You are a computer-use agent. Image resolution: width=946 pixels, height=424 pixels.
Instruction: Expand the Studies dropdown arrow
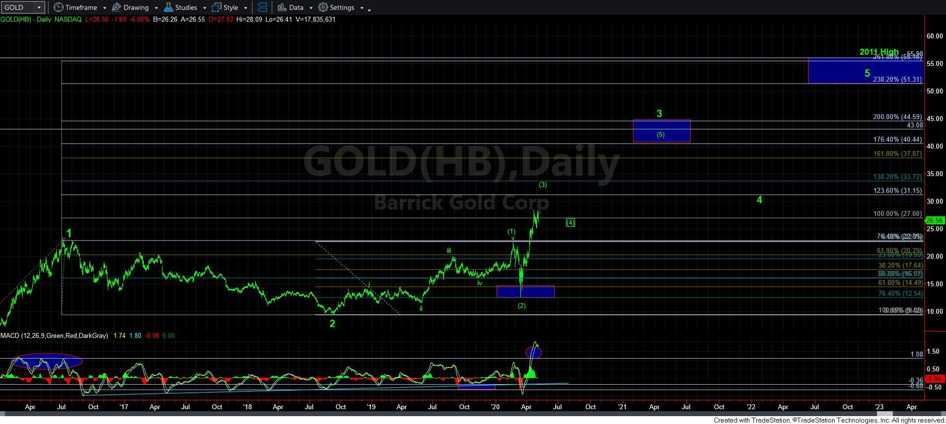click(204, 8)
